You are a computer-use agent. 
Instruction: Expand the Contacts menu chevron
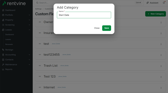coord(29,60)
